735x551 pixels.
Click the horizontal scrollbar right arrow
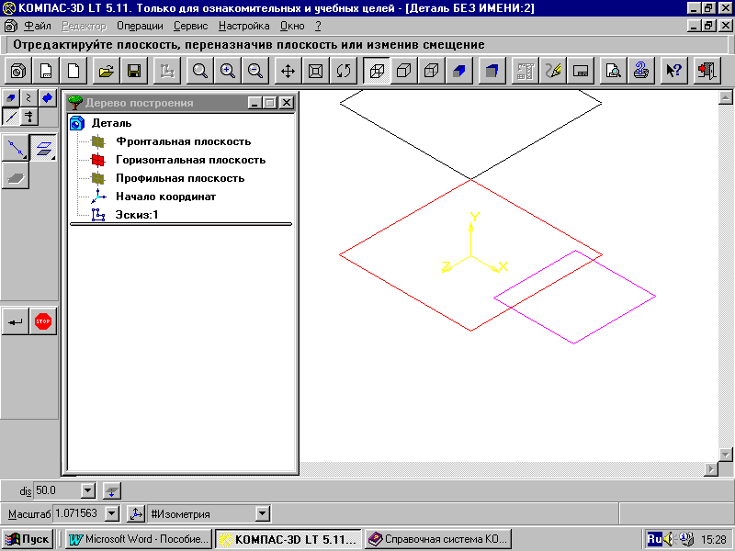pyautogui.click(x=711, y=468)
